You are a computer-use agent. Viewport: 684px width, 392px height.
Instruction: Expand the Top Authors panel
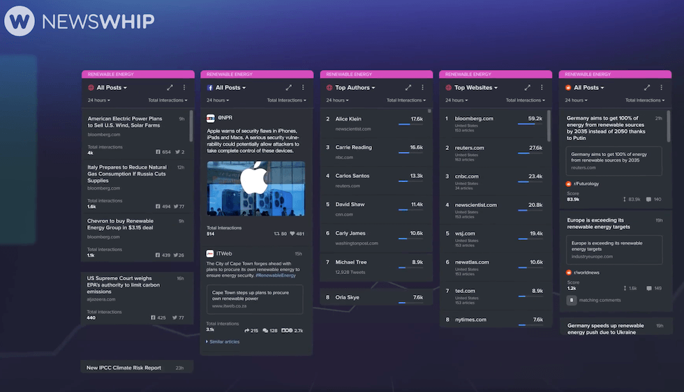tap(408, 88)
